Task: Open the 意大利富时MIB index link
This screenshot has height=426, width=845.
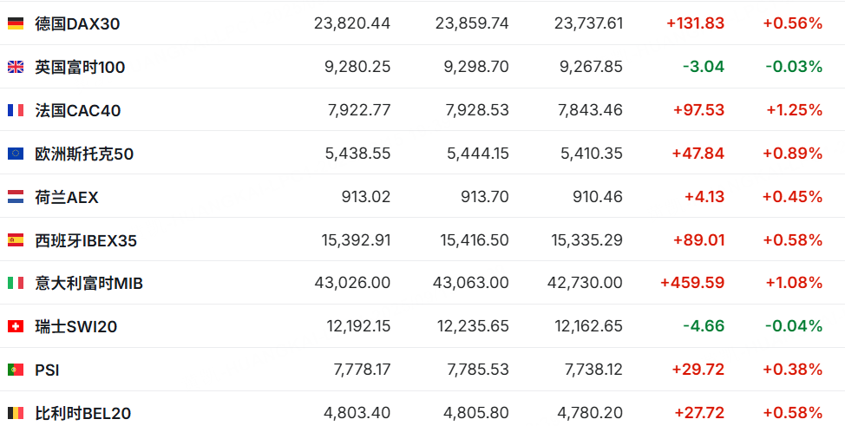Action: 88,283
